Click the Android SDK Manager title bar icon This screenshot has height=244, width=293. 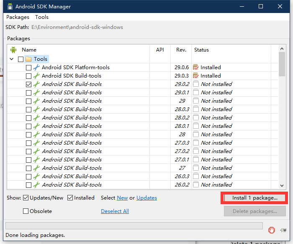[10, 6]
